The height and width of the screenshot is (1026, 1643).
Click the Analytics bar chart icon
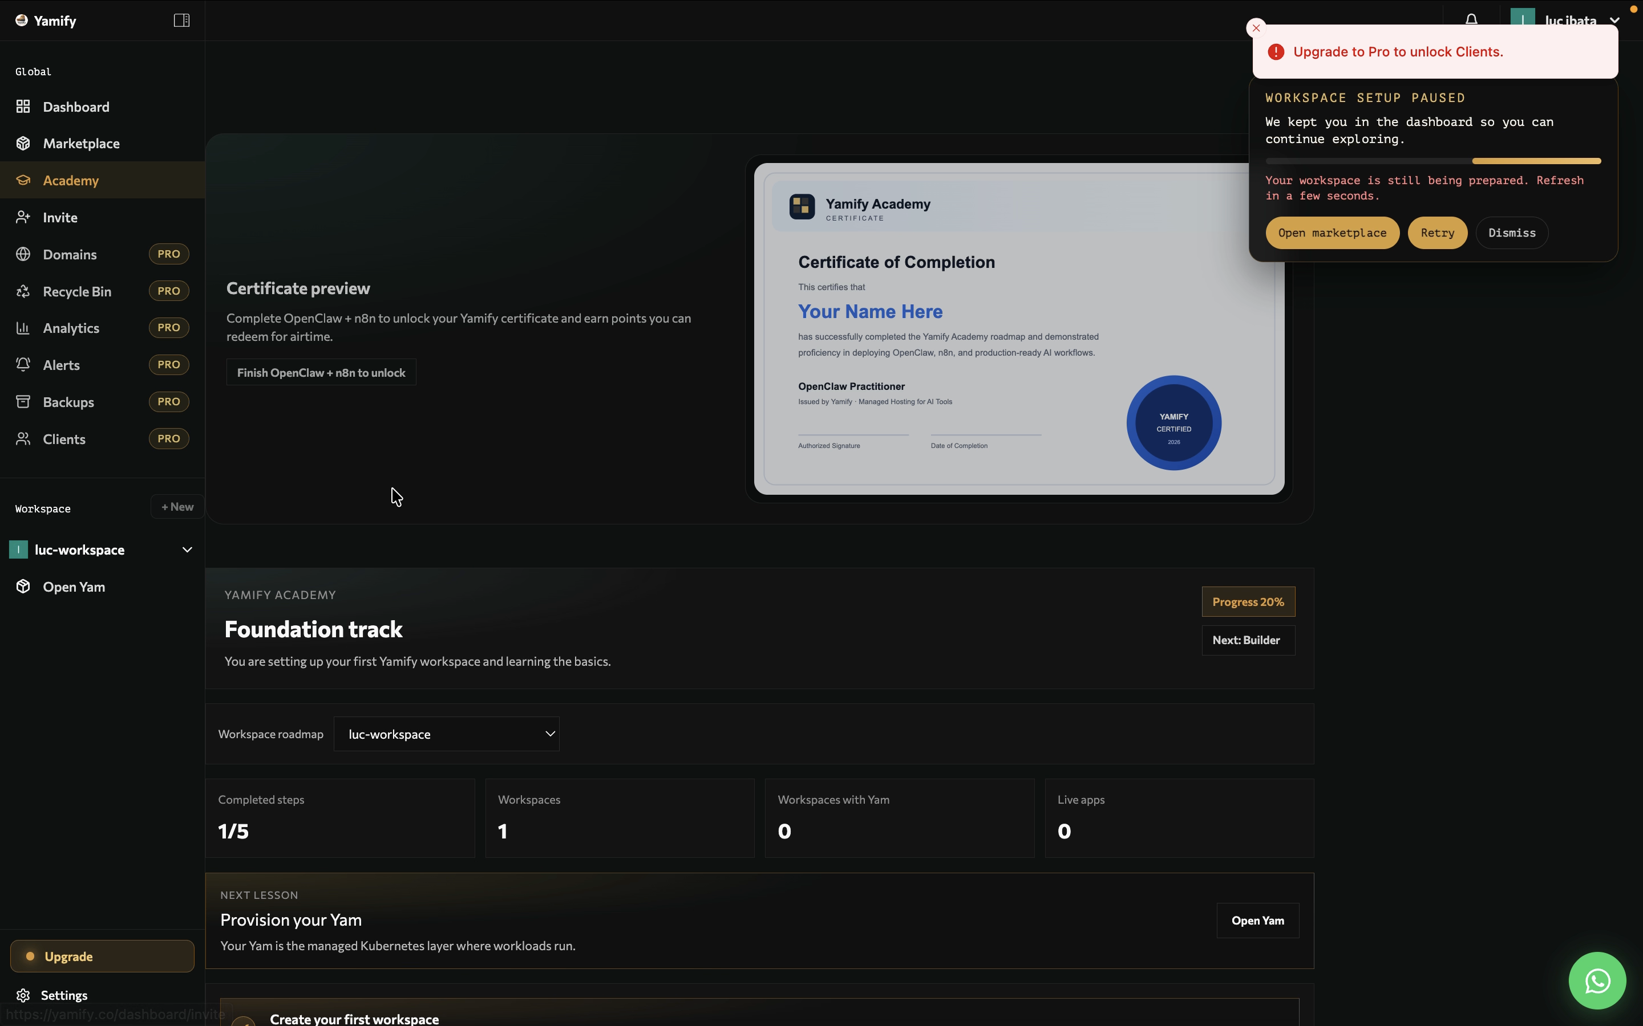pyautogui.click(x=23, y=328)
